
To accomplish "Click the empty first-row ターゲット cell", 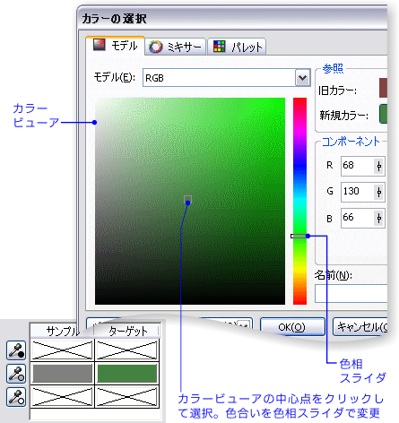I will point(127,350).
